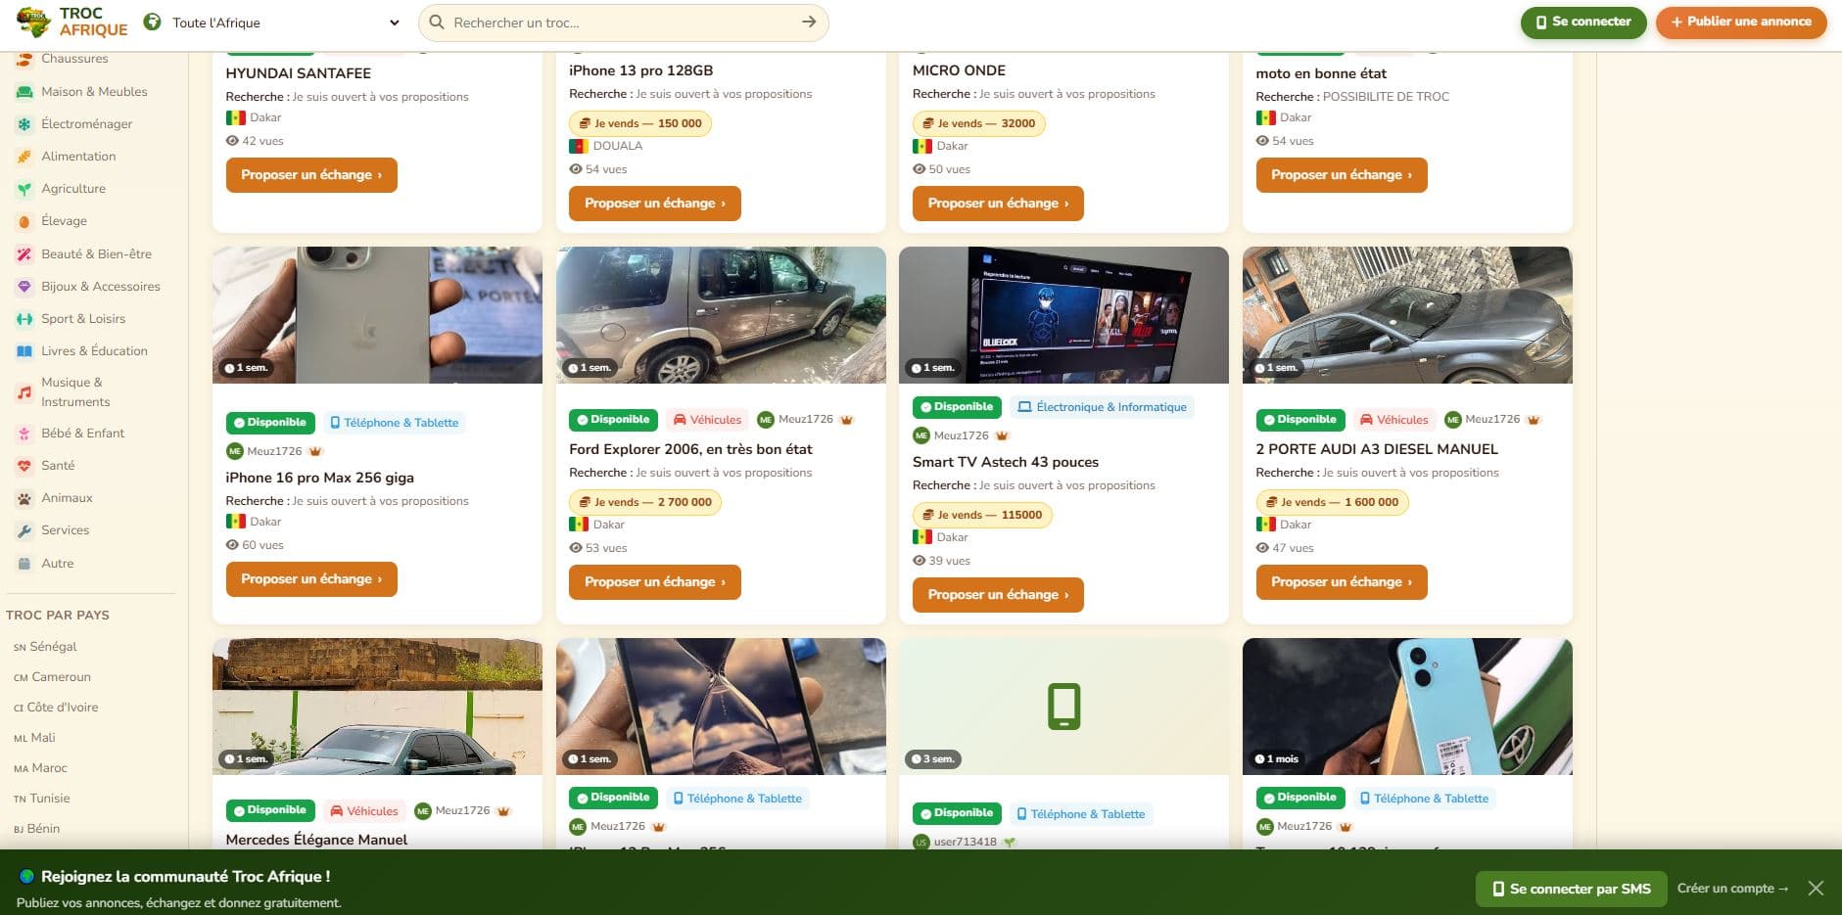Propose exchange for HYUNDAI SANTAFEE

(x=311, y=175)
